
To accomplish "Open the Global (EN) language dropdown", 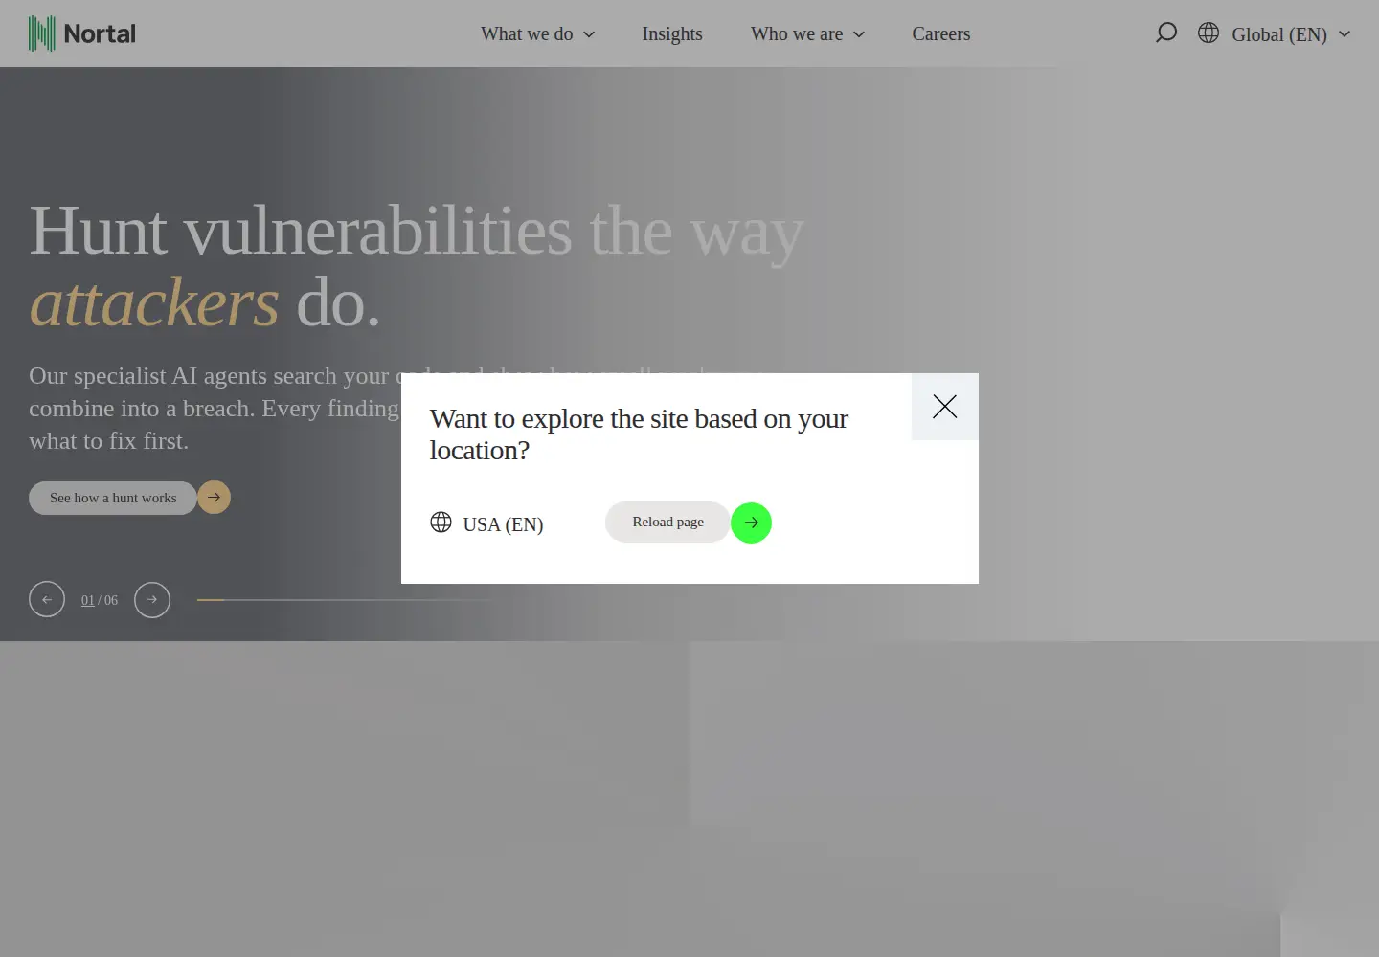I will 1291,34.
